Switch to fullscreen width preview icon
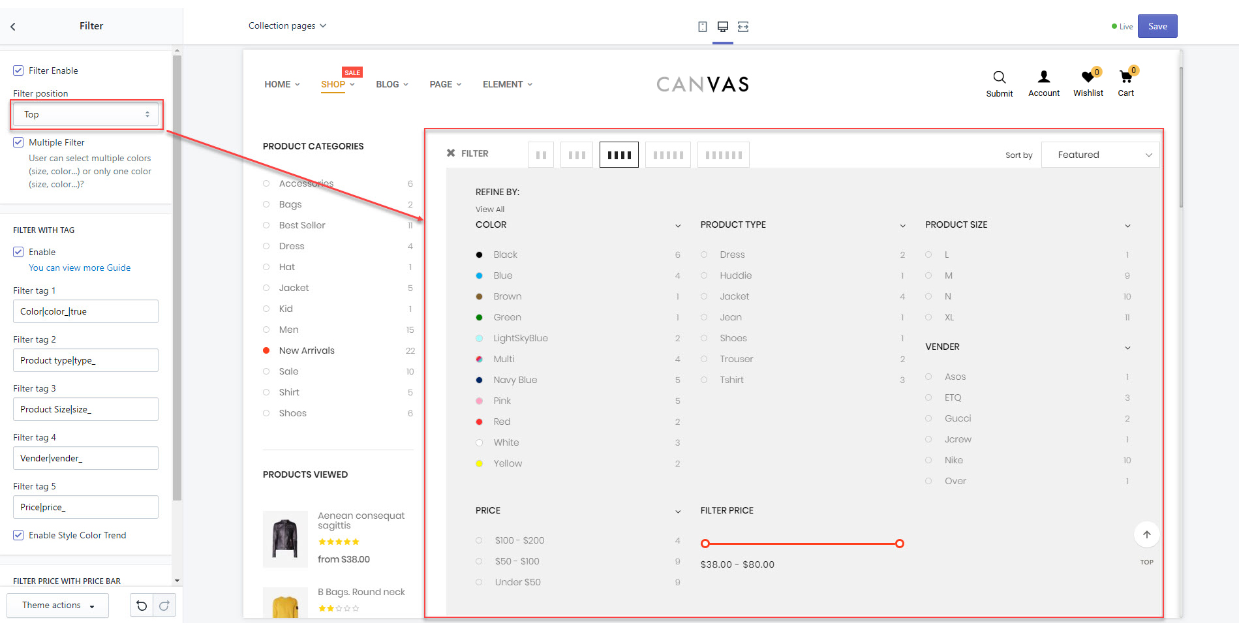Screen dimensions: 1239x631 pyautogui.click(x=743, y=27)
